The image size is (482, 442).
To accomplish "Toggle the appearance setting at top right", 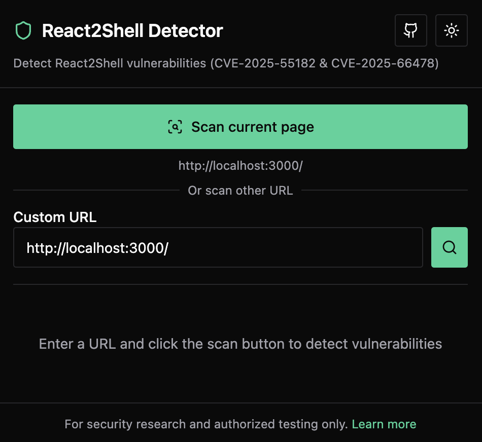I will click(452, 30).
